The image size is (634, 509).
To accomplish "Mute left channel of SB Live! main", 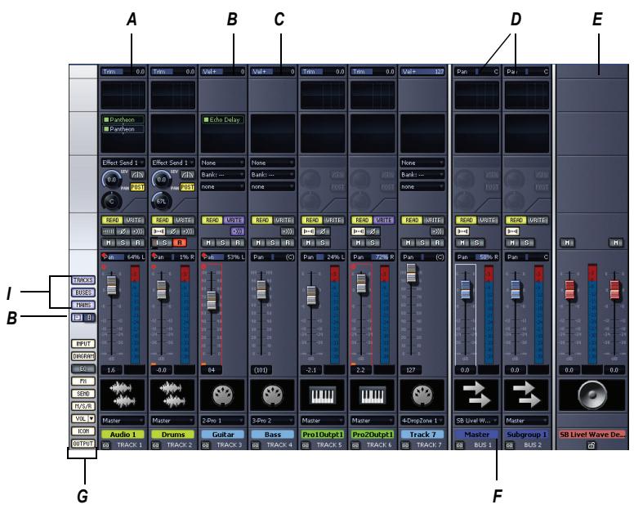I will click(x=567, y=243).
